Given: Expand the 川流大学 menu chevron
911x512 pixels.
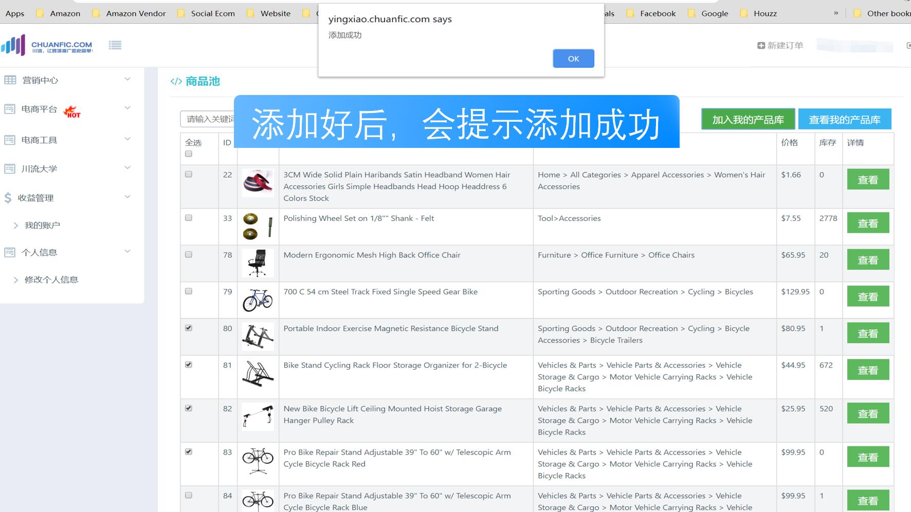Looking at the screenshot, I should pyautogui.click(x=127, y=167).
